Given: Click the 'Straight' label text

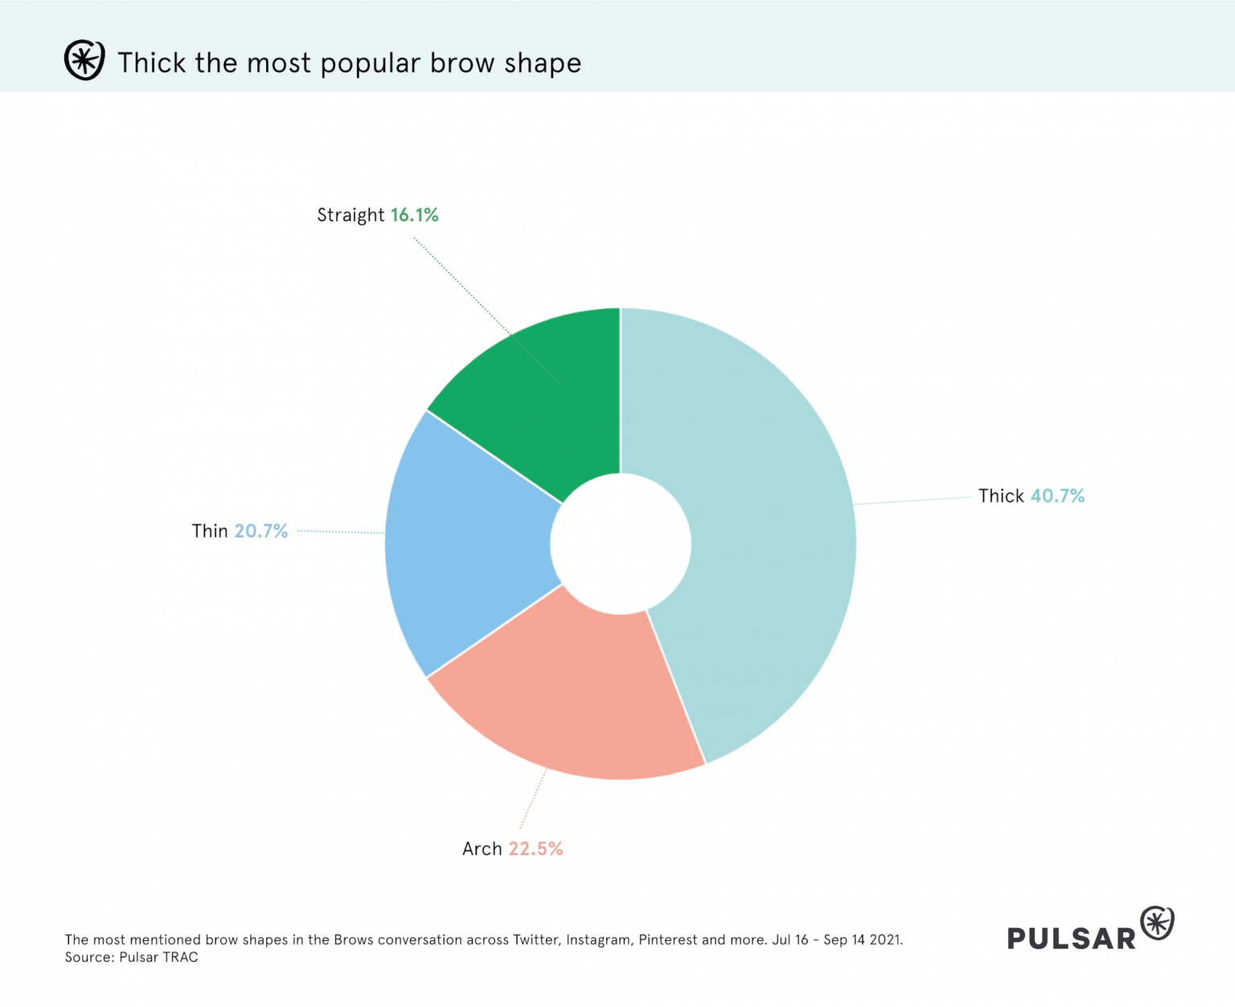Looking at the screenshot, I should pyautogui.click(x=351, y=215).
